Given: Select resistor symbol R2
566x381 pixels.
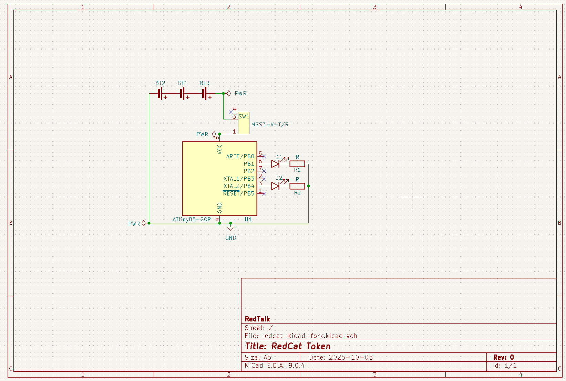Looking at the screenshot, I should 298,186.
